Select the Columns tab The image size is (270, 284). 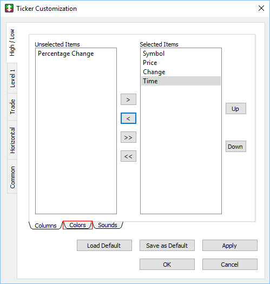pos(45,226)
